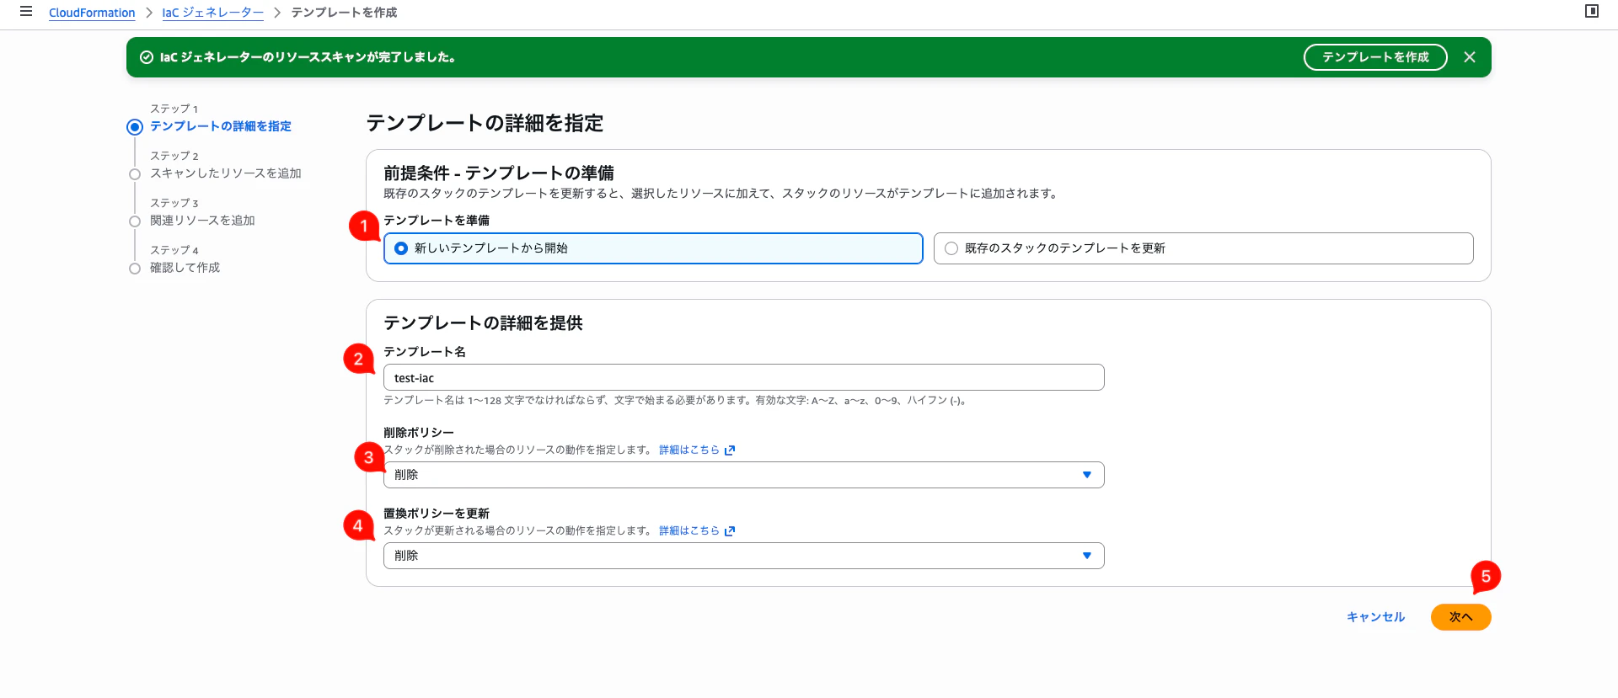This screenshot has width=1618, height=698.
Task: Click the template name constraint hint text
Action: coord(677,401)
